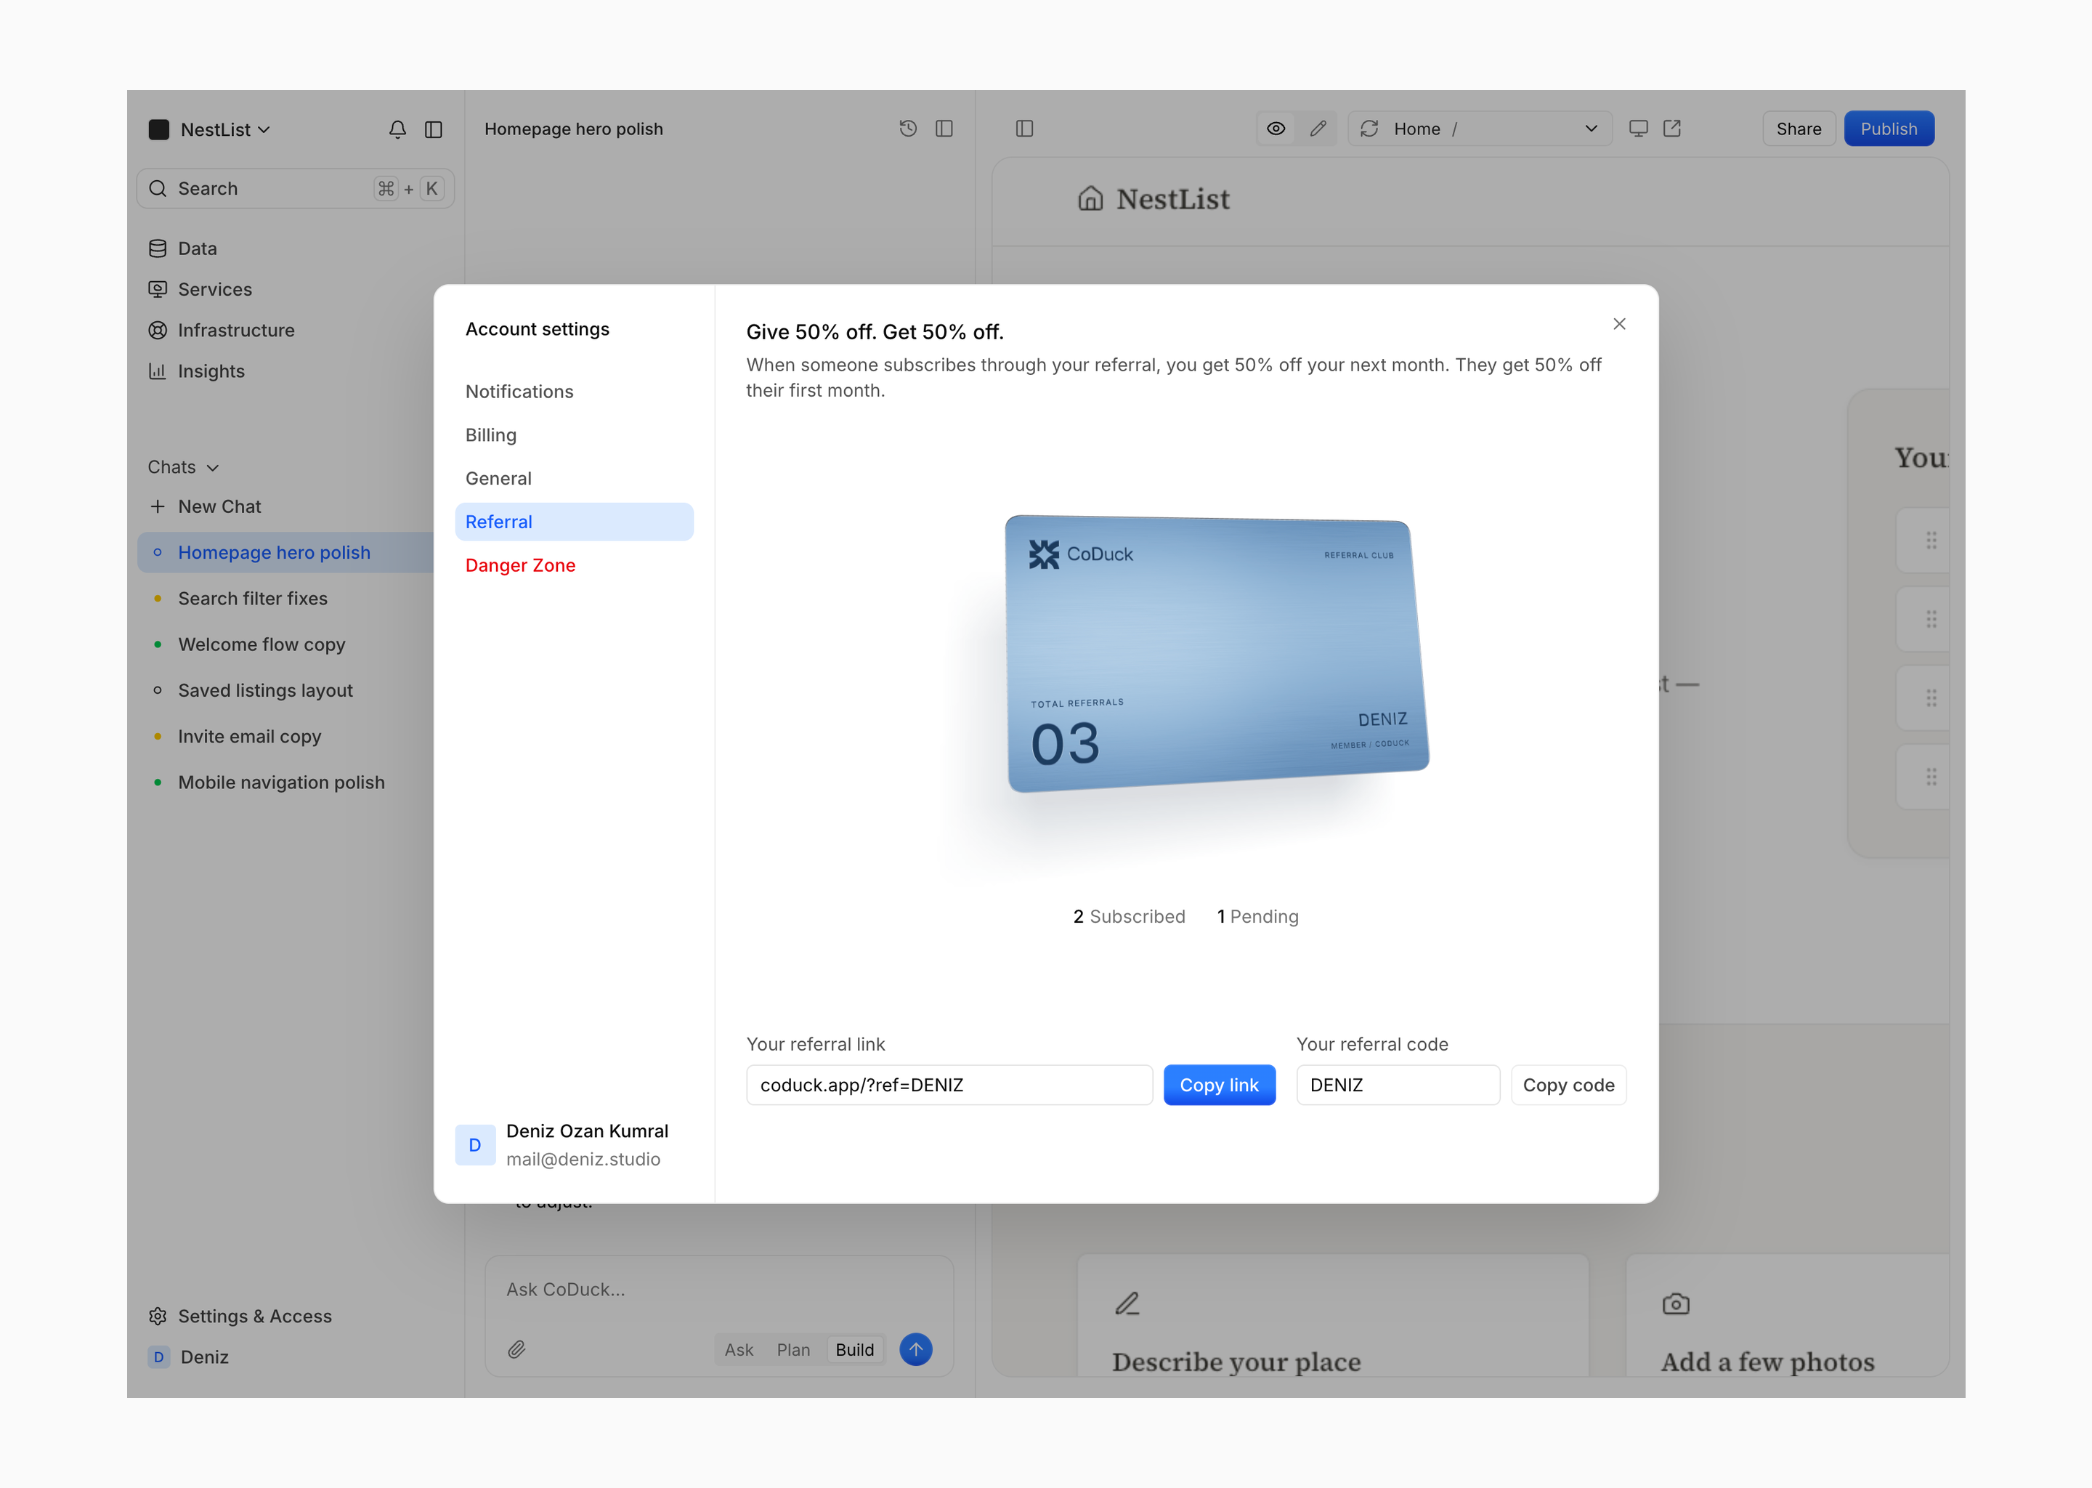
Task: Select Build mode
Action: 854,1350
